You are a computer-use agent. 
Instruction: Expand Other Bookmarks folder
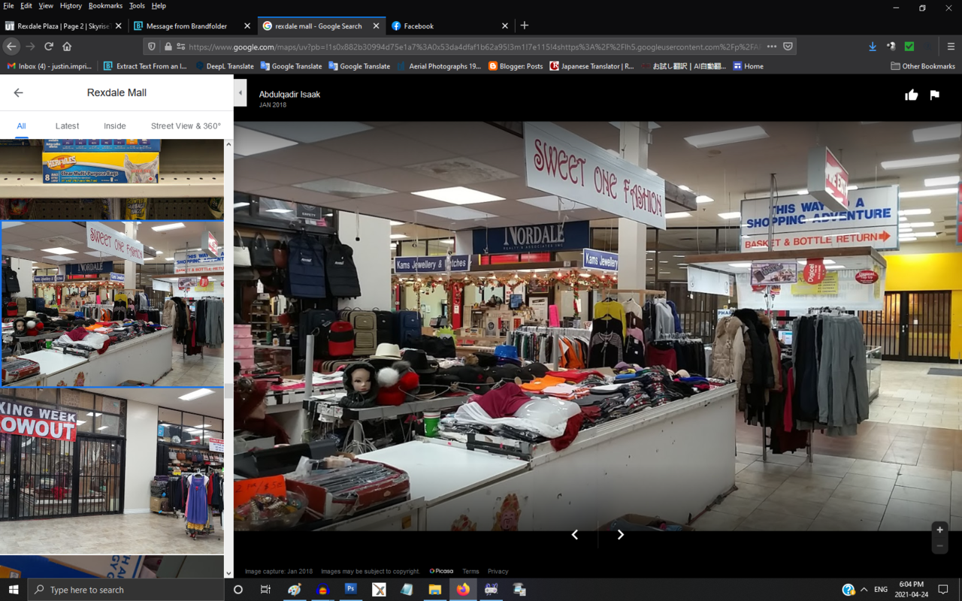pyautogui.click(x=923, y=66)
